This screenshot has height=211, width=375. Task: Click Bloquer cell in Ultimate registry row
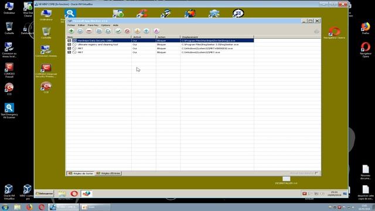coord(162,45)
